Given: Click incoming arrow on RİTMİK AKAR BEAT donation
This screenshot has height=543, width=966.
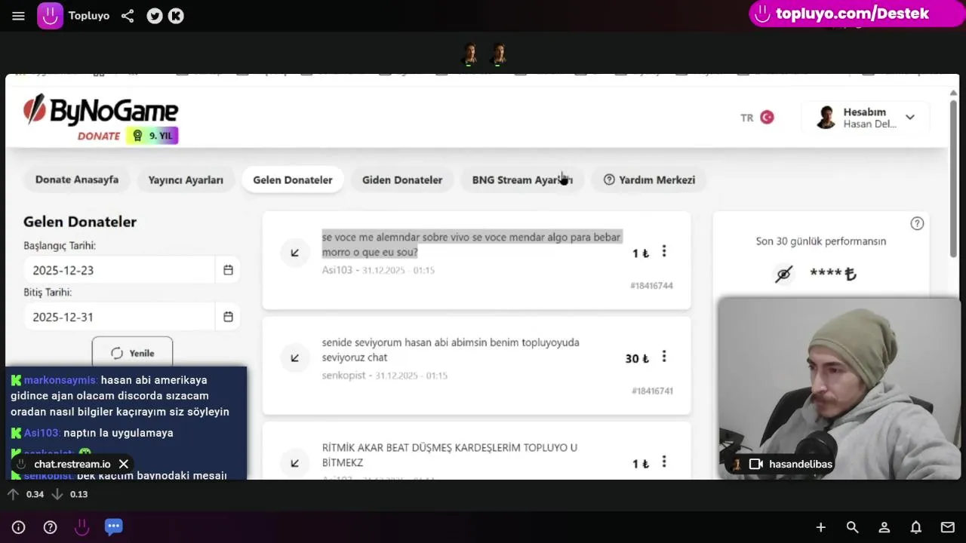Looking at the screenshot, I should 295,463.
